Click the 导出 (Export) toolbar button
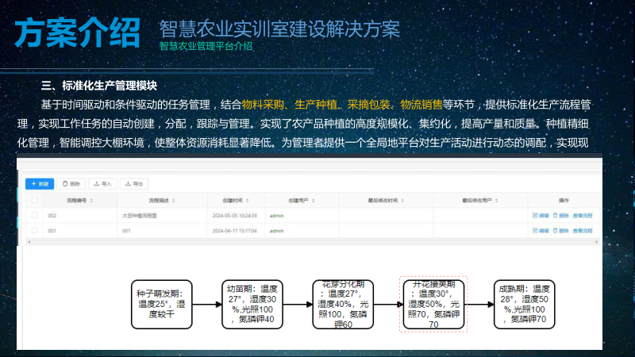 pos(133,183)
